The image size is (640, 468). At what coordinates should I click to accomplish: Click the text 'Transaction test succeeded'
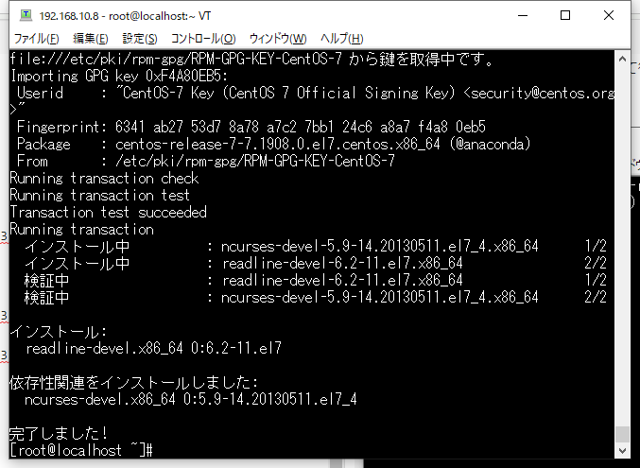[108, 213]
